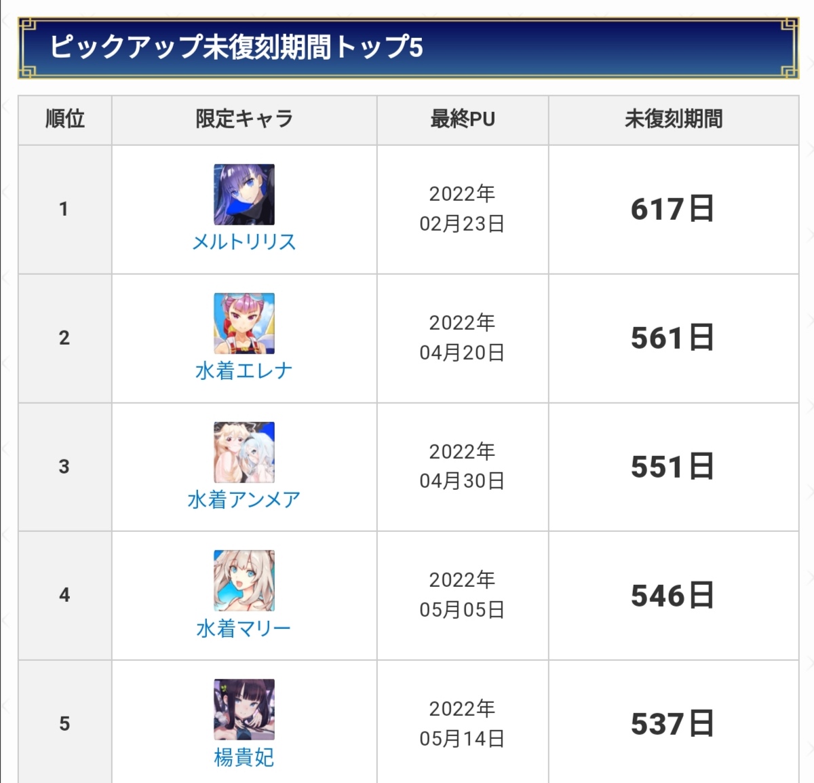Click the 537日 value cell
The height and width of the screenshot is (783, 814).
pyautogui.click(x=672, y=724)
